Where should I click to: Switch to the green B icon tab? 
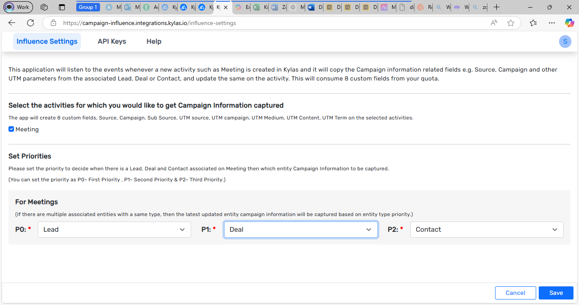click(x=150, y=7)
